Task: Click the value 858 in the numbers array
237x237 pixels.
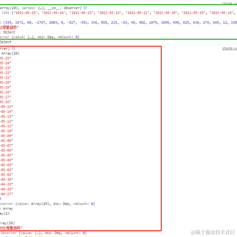Action: (104, 23)
